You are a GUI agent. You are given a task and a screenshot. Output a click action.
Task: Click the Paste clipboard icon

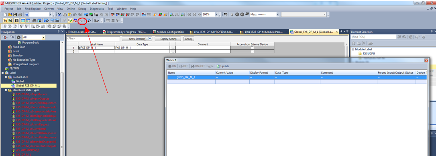(69, 14)
